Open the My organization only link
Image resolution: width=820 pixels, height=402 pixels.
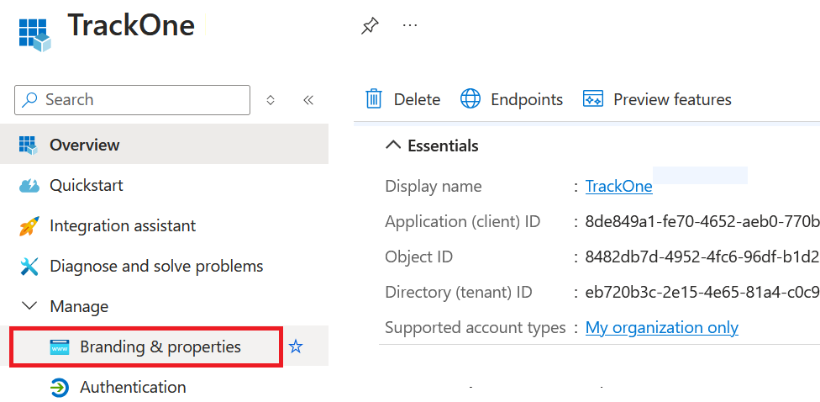tap(661, 328)
